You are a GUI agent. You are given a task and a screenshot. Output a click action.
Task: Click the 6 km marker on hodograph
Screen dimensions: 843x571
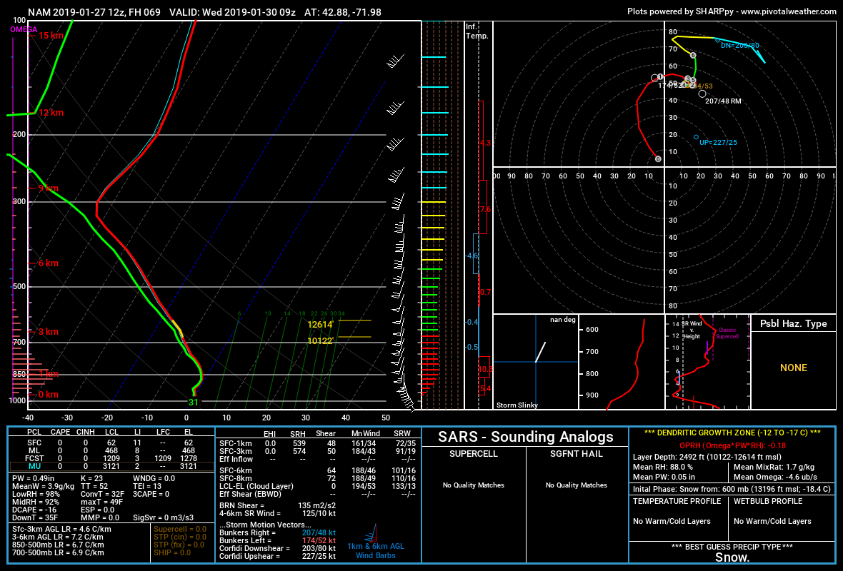693,56
